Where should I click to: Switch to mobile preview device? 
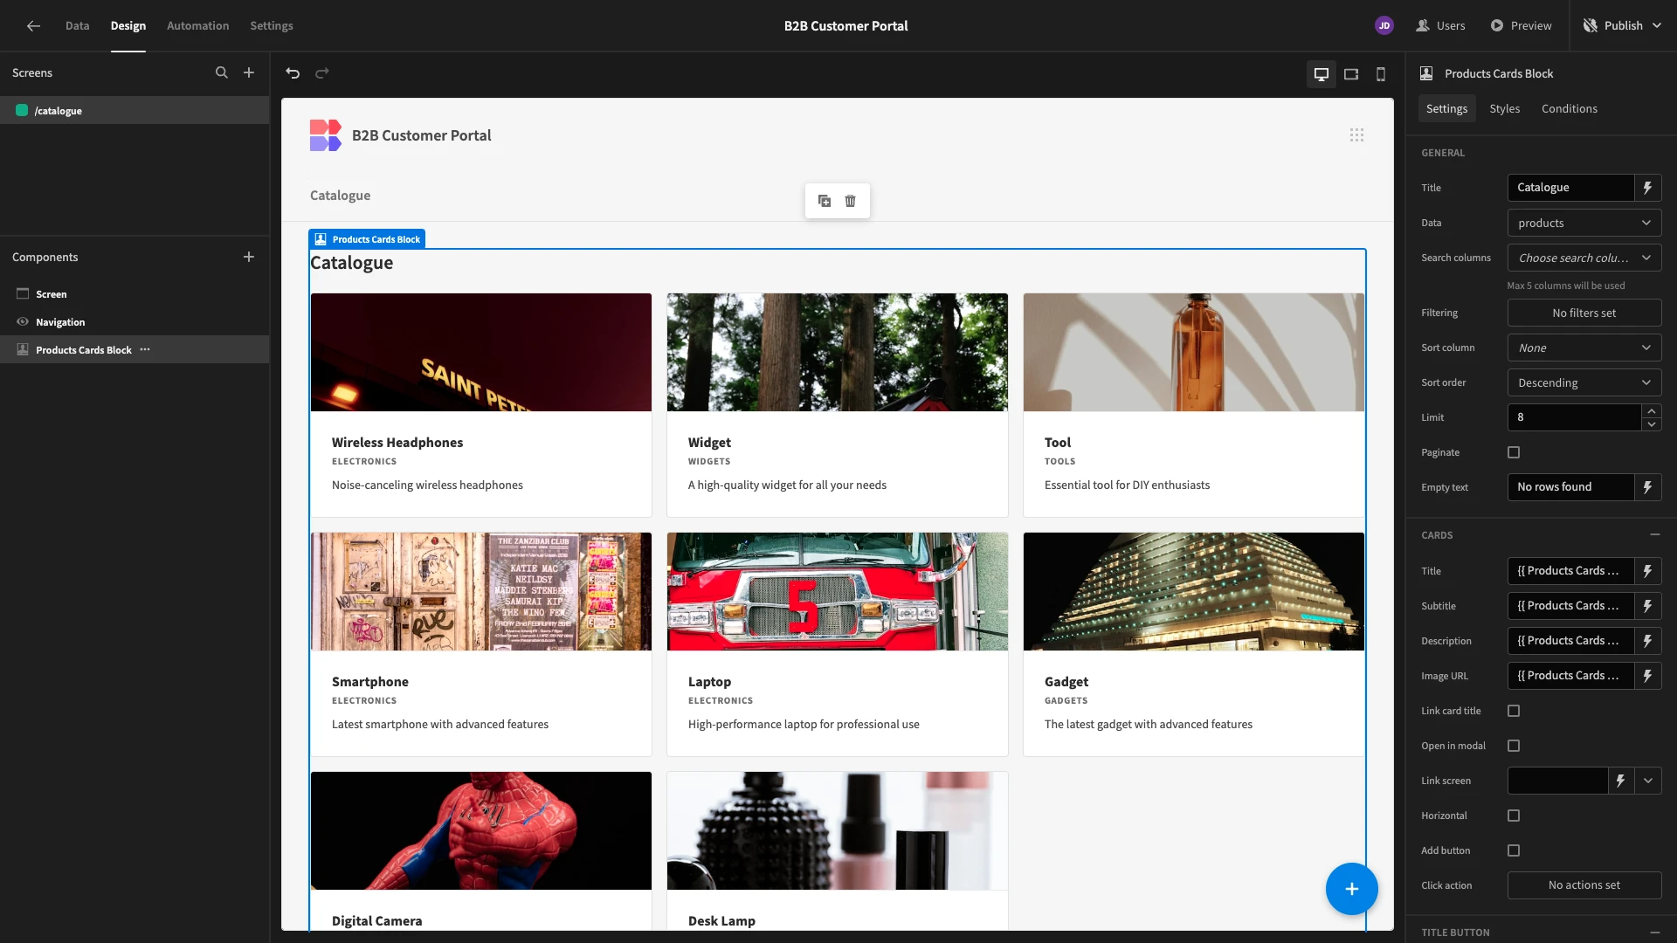(1381, 74)
